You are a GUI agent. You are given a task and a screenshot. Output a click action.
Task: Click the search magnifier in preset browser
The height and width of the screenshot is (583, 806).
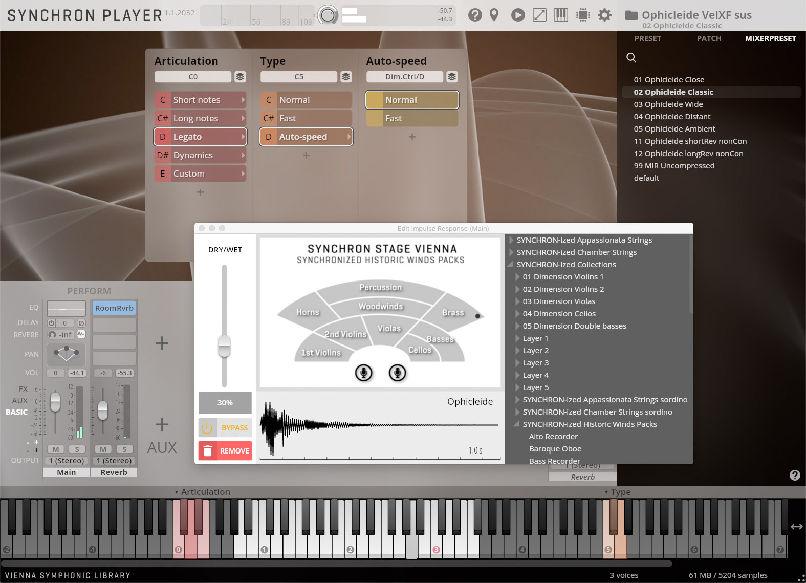631,58
